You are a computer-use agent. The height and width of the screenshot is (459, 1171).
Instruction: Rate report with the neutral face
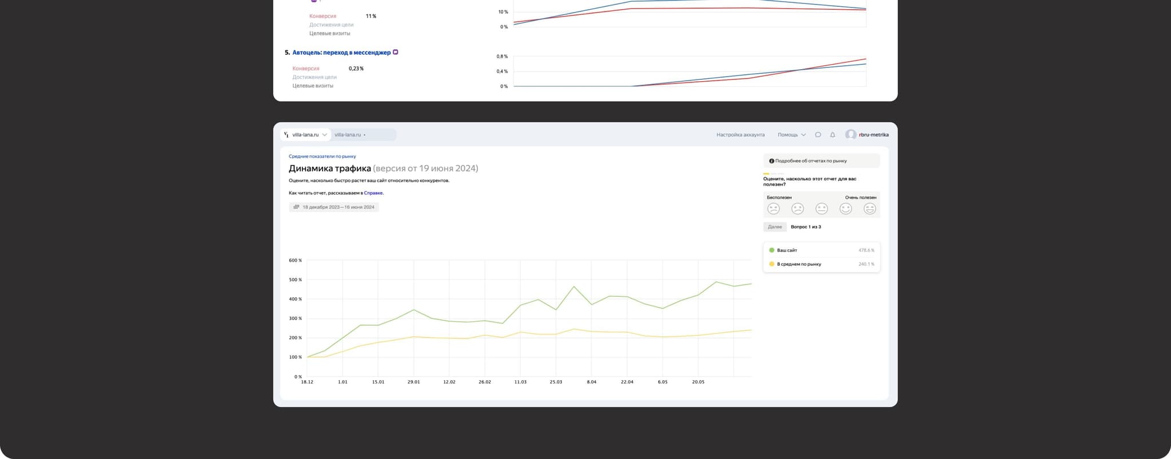pos(821,209)
